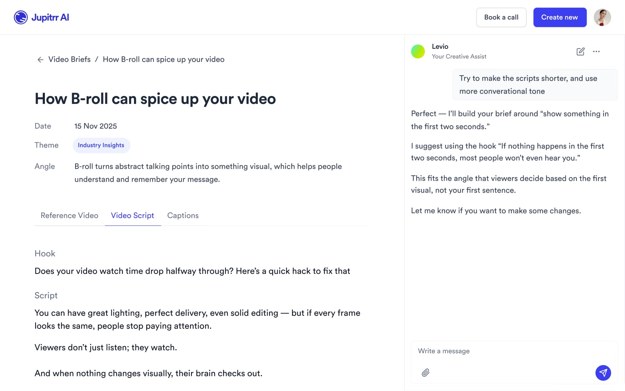Click the Book a call button

pos(501,17)
